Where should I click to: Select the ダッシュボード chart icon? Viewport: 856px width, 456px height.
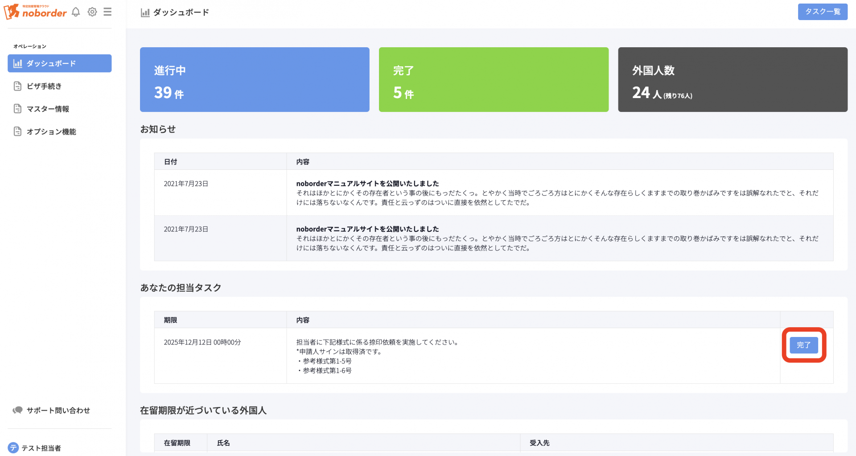[x=17, y=63]
